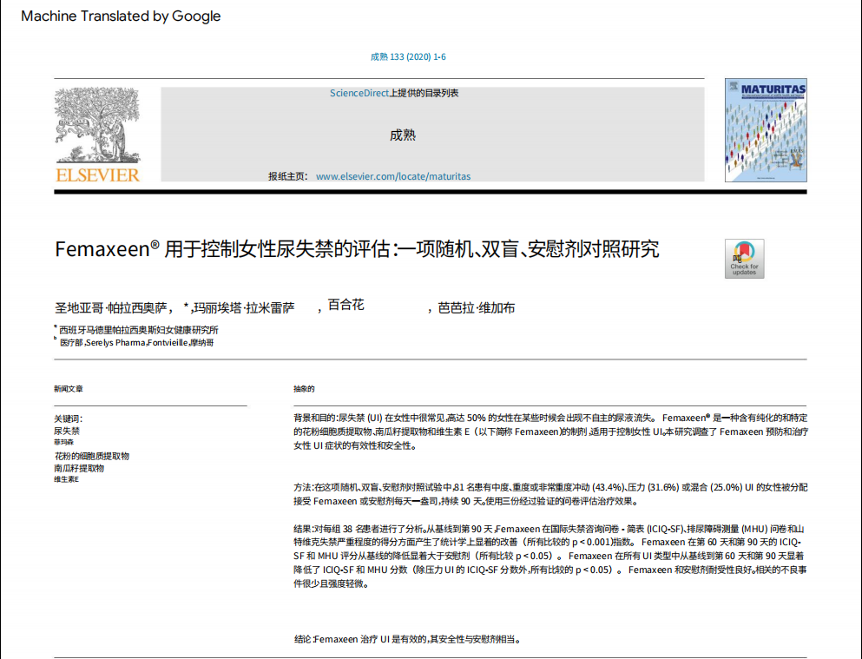Click the Machine Translated by Google header

(x=121, y=16)
